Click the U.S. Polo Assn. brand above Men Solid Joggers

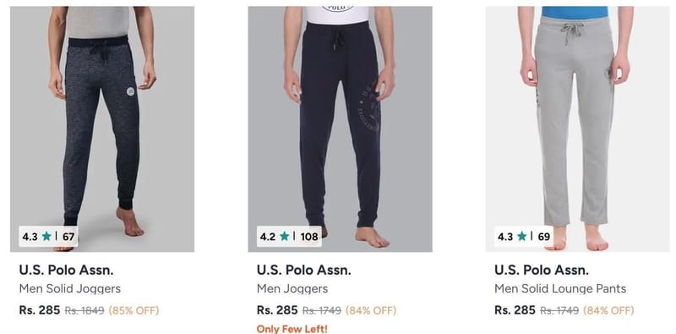point(67,270)
